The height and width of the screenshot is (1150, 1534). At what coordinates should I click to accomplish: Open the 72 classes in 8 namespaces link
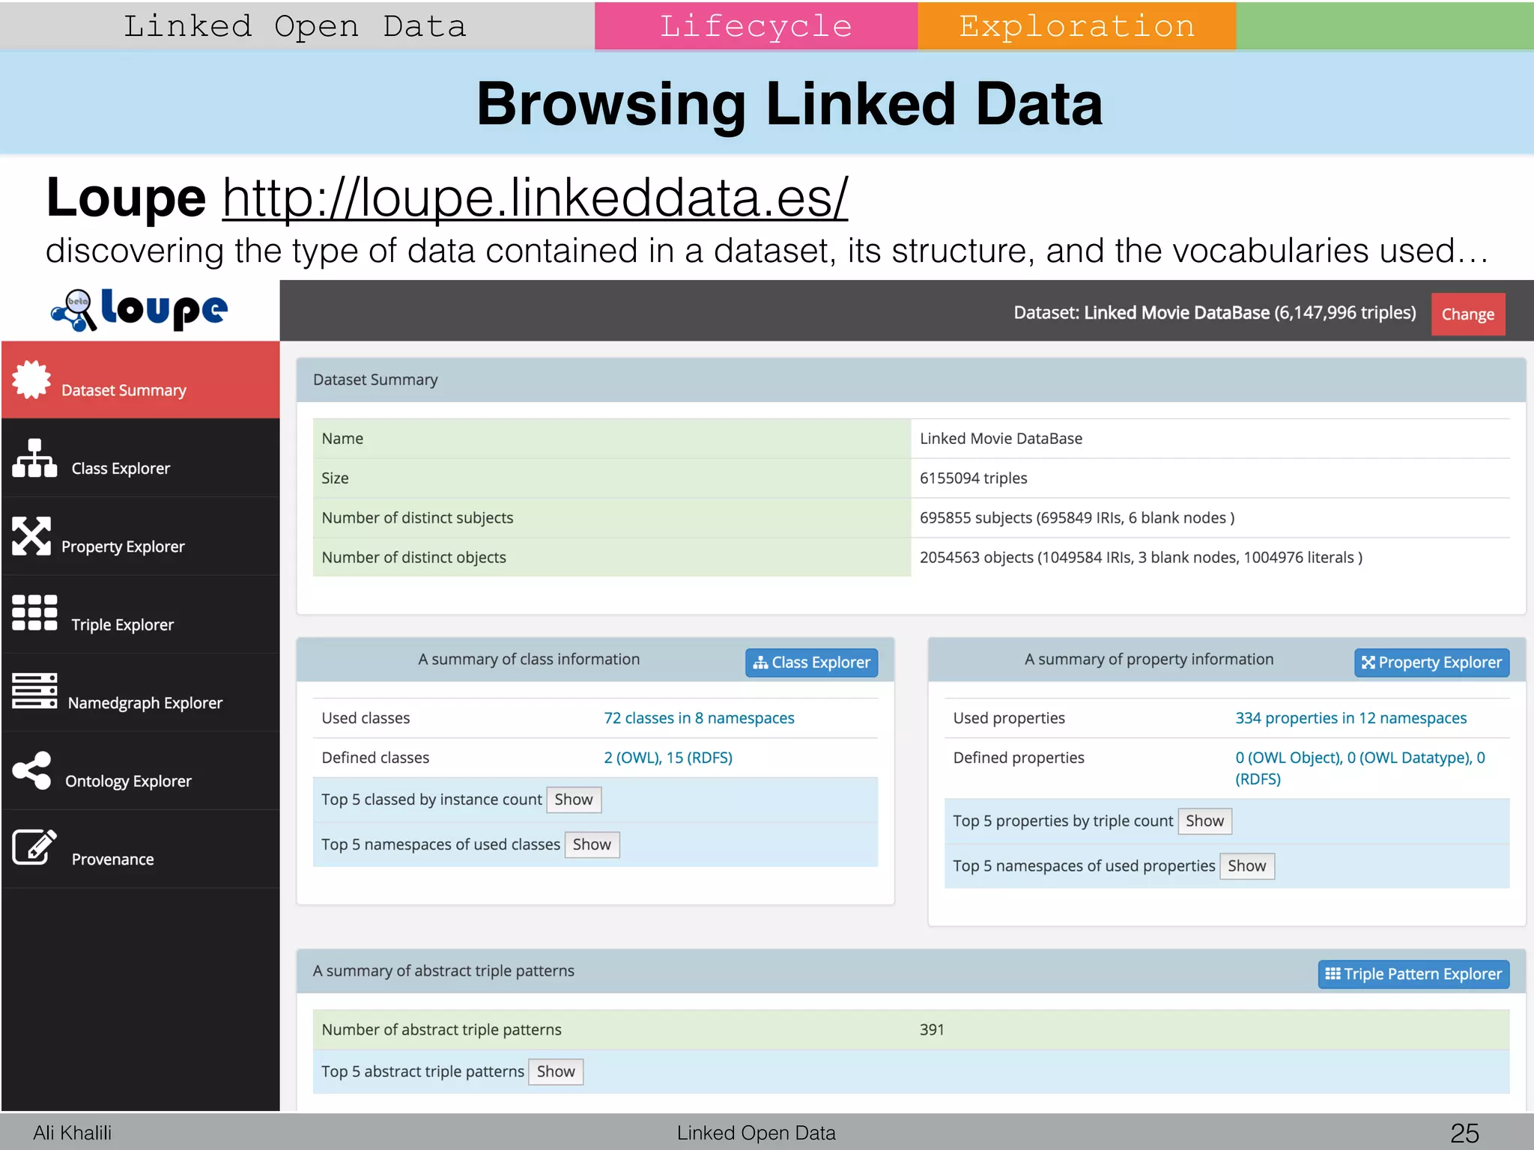point(698,718)
